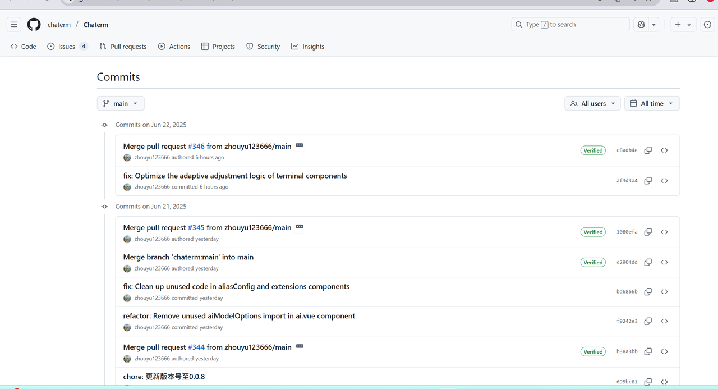Copy full SHA for commit af3d3a4
Viewport: 718px width, 389px height.
tap(648, 181)
